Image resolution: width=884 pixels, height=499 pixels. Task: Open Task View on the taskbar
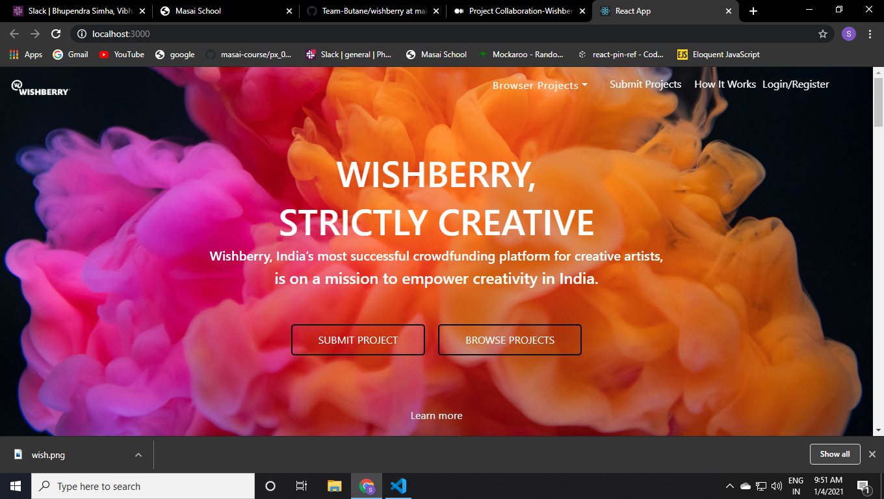pyautogui.click(x=302, y=486)
